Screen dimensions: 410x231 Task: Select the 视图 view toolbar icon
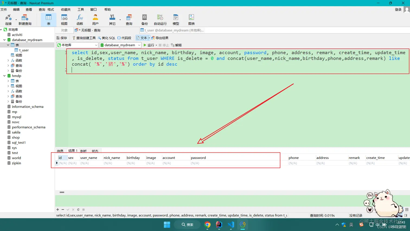click(64, 20)
